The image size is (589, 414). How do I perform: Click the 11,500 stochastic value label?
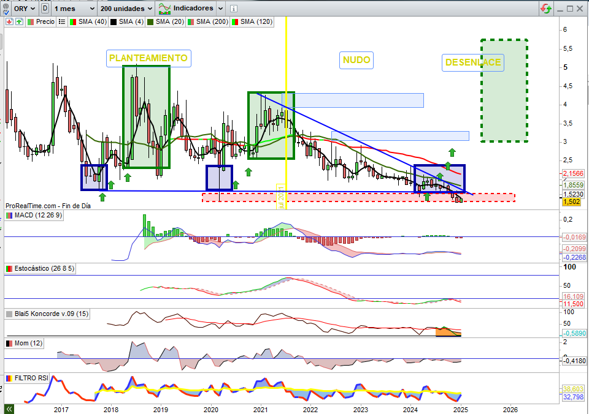573,304
